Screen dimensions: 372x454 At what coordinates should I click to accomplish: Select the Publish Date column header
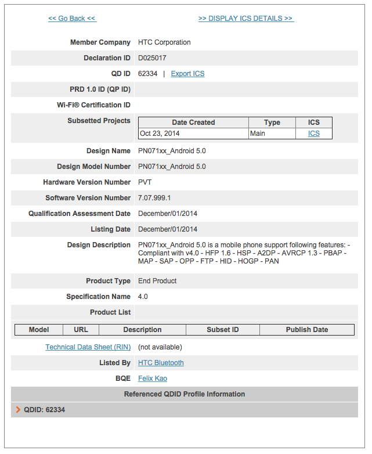pyautogui.click(x=307, y=330)
